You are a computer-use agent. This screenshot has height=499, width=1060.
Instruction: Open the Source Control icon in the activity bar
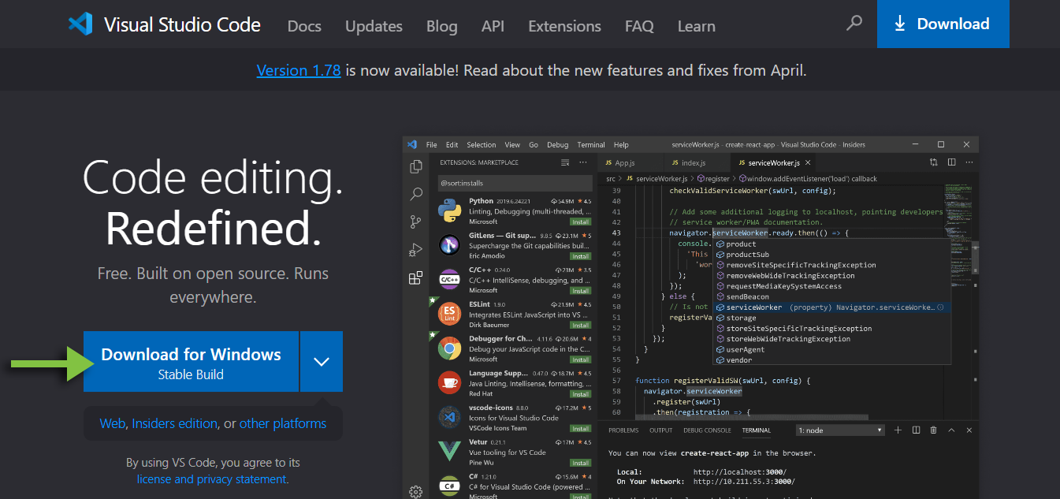click(x=415, y=222)
